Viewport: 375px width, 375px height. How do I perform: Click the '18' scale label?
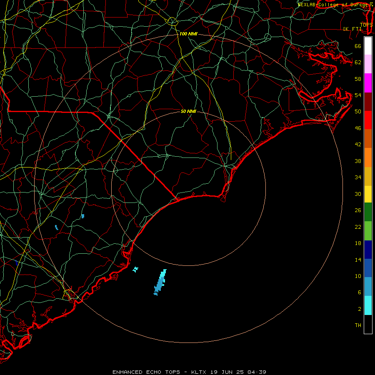(358, 243)
